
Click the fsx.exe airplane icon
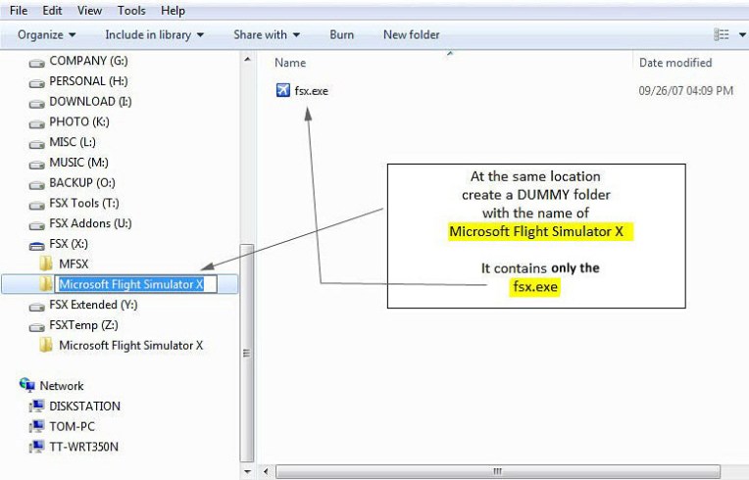tap(282, 90)
